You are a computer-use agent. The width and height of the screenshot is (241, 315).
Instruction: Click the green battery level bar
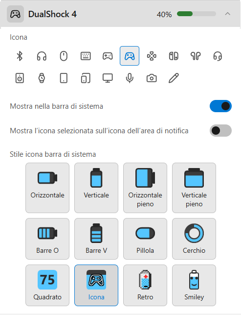point(197,14)
